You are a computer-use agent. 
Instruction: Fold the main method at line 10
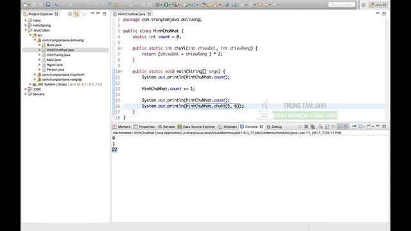(121, 71)
